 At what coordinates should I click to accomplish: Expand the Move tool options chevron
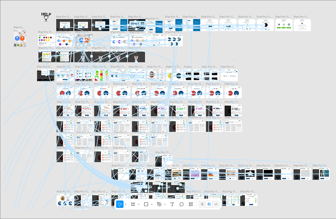click(126, 204)
